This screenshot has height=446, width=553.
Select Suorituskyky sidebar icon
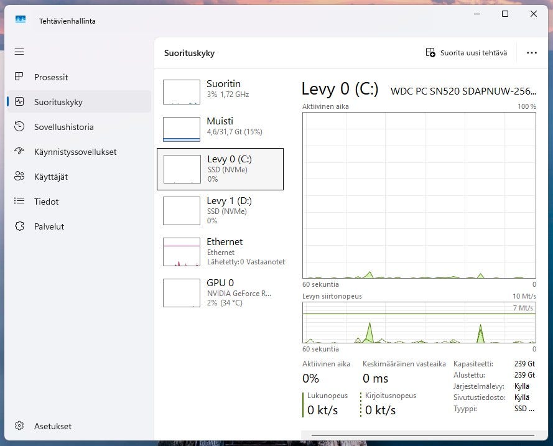tap(19, 101)
